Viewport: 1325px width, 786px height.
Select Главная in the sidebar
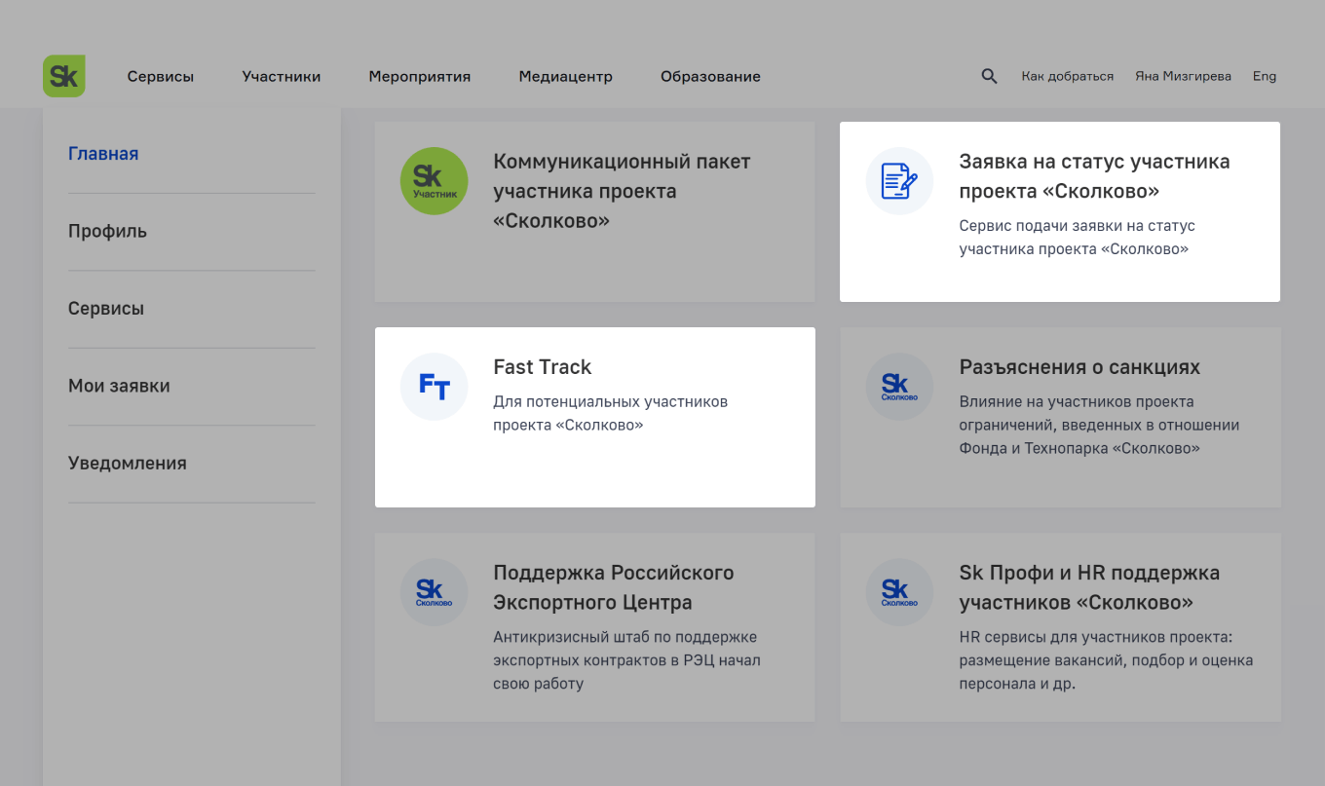tap(103, 154)
